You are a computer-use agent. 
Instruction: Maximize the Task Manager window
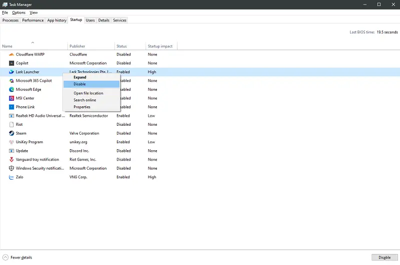pos(379,4)
